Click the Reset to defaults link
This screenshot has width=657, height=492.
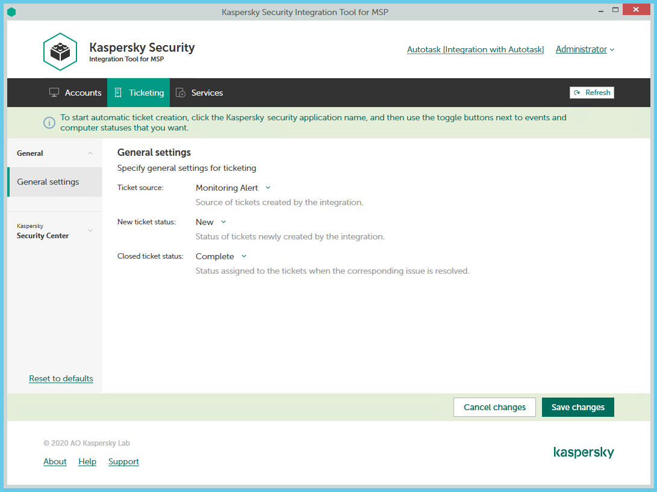[x=61, y=378]
